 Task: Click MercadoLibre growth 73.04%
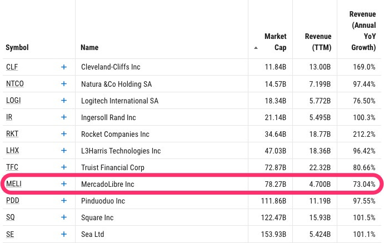(x=364, y=184)
